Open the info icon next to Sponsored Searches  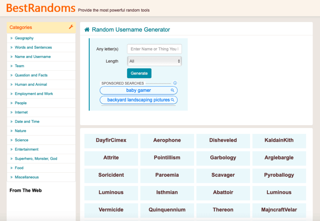coord(175,83)
